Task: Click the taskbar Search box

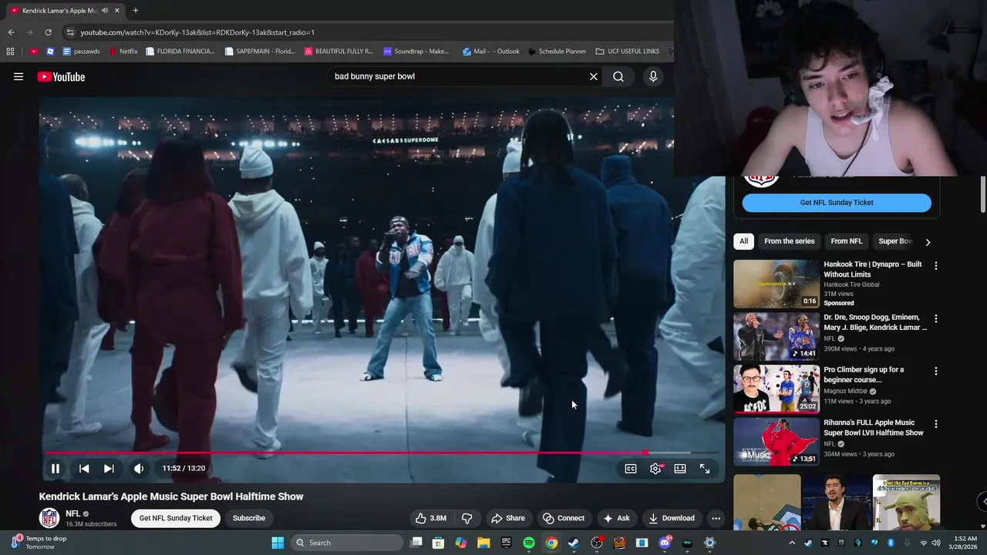Action: click(347, 543)
